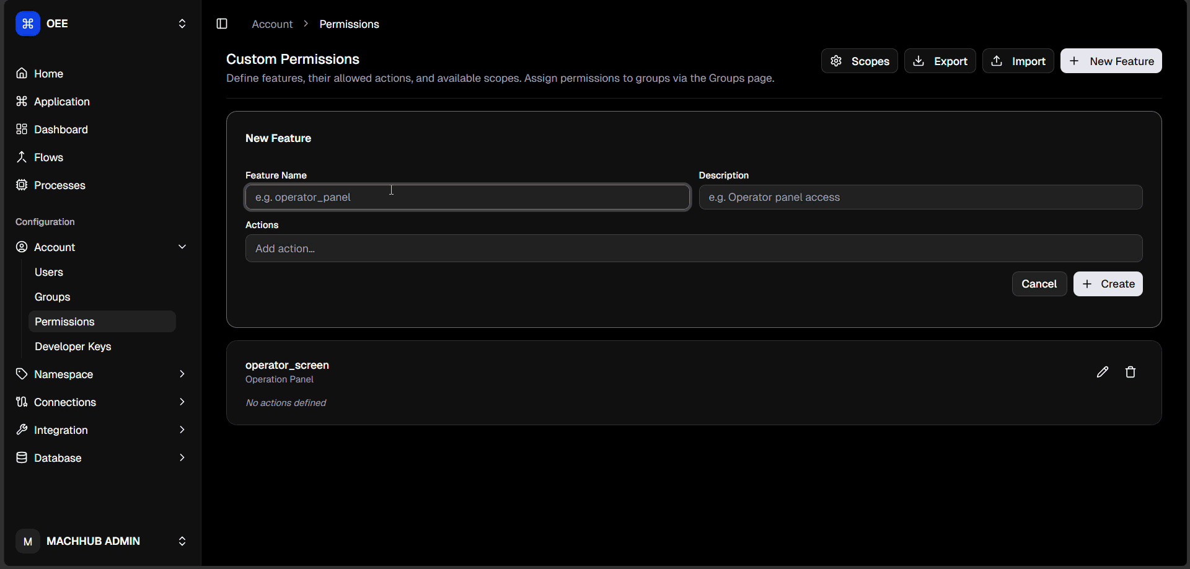
Task: Click the Processes chip icon
Action: coord(22,185)
